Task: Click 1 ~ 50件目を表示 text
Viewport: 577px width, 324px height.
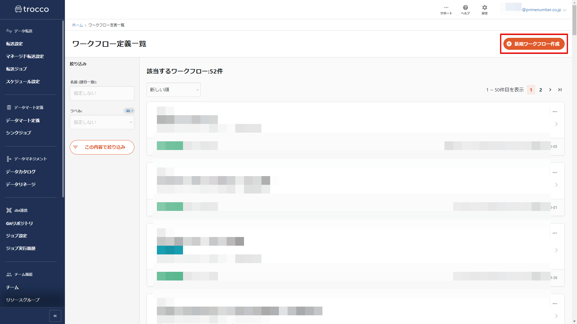Action: (x=505, y=90)
